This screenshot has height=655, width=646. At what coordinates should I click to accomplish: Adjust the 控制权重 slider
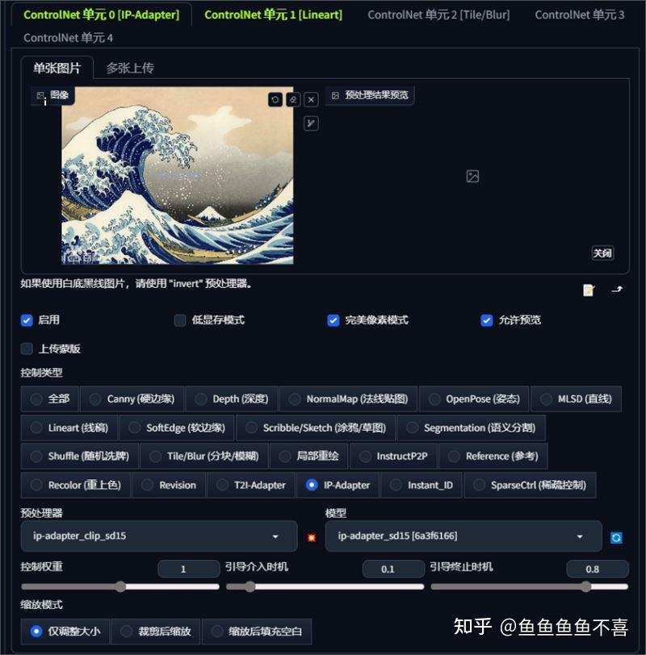(120, 587)
